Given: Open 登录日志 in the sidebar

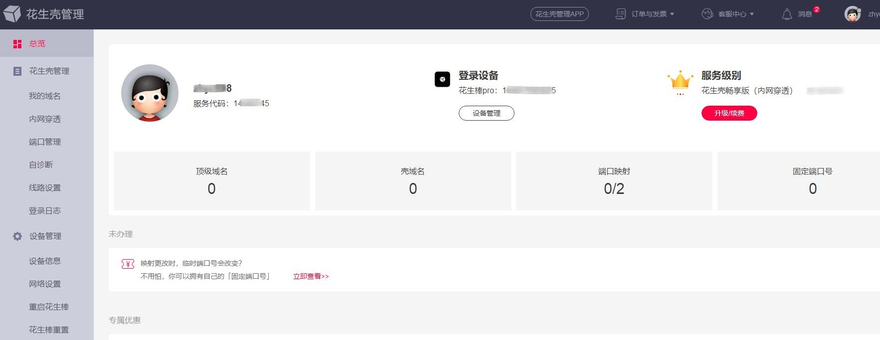Looking at the screenshot, I should pos(45,210).
